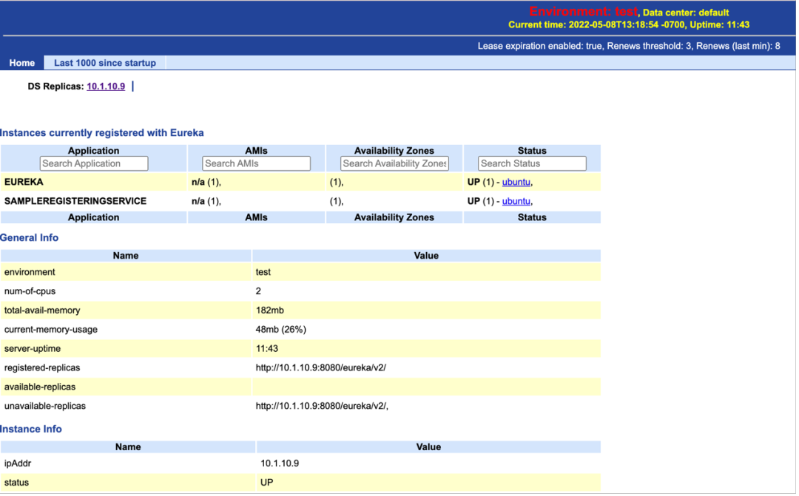Select the SAMPLEREGISTERINGSERVICE application name

[75, 202]
